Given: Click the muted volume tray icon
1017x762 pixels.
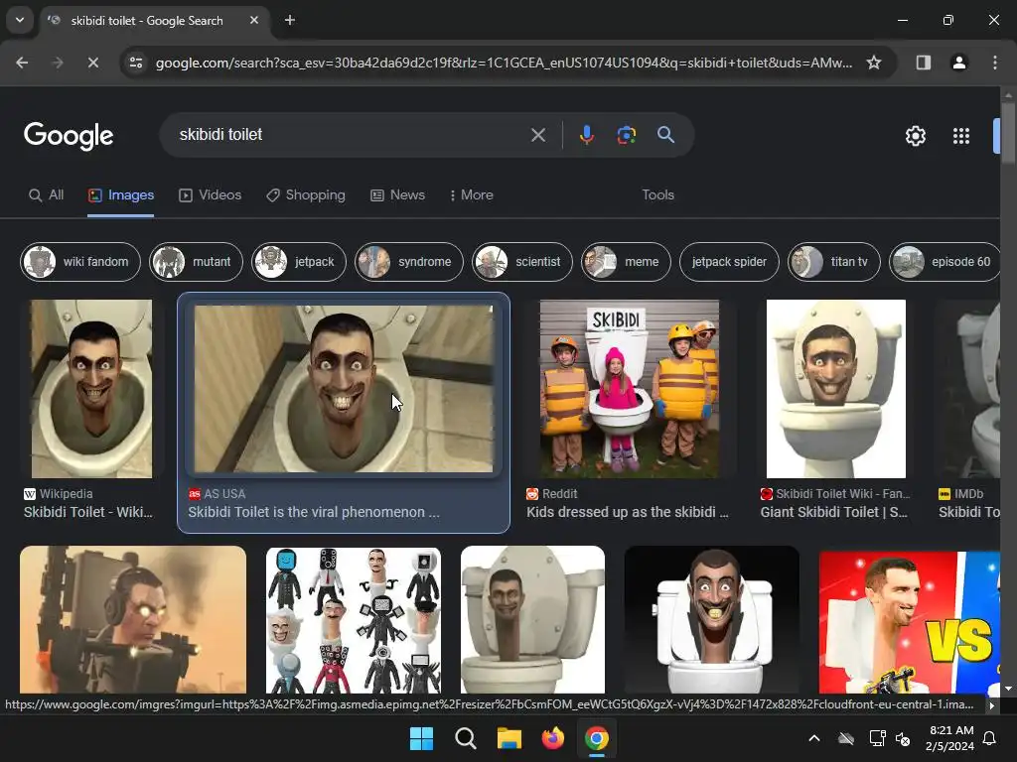Looking at the screenshot, I should [902, 738].
